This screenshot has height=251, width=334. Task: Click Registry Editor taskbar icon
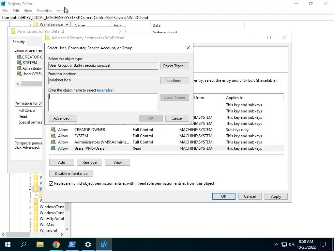(104, 244)
